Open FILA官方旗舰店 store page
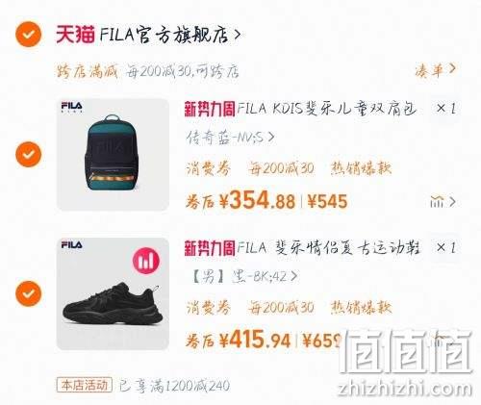481x405 pixels. point(170,35)
